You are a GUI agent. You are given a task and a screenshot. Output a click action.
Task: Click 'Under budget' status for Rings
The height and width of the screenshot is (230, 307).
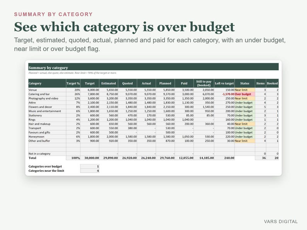coord(245,120)
